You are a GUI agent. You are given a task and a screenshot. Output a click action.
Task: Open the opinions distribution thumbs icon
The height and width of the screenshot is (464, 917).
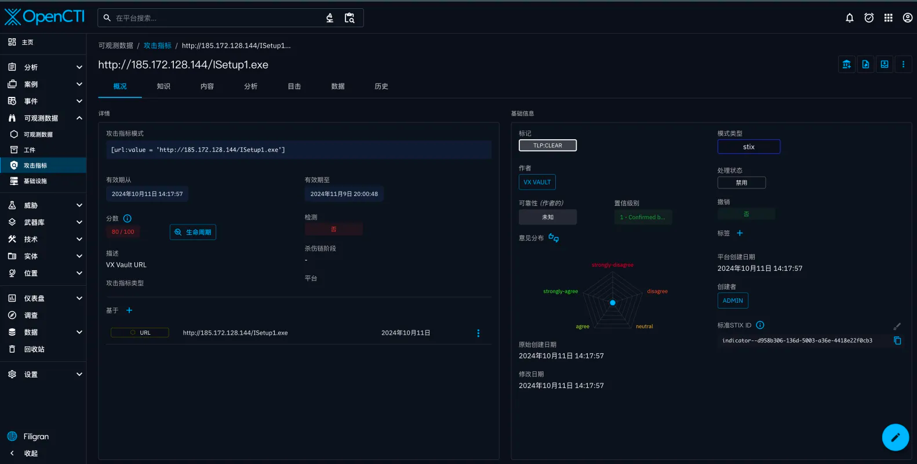[x=554, y=238]
